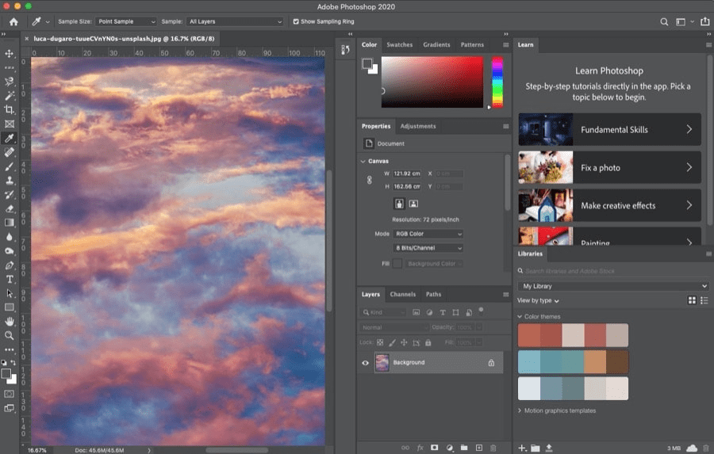Switch to the Swatches tab
This screenshot has height=454, width=714.
(399, 45)
